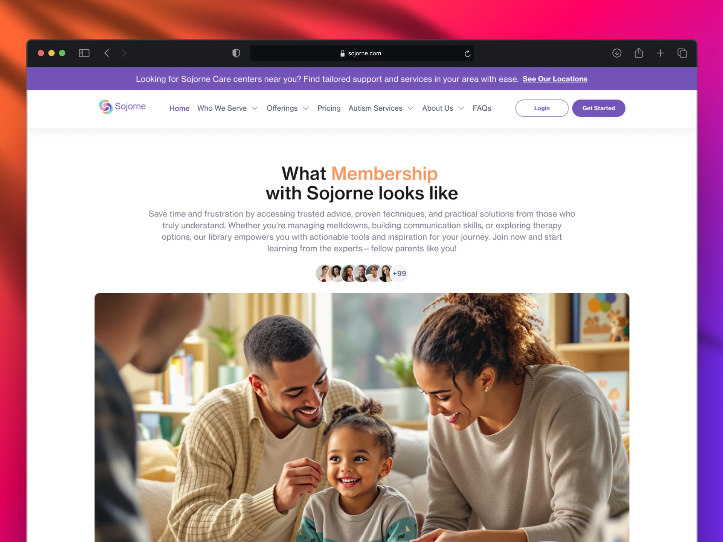The image size is (723, 542).
Task: Go to the FAQs page
Action: tap(482, 108)
